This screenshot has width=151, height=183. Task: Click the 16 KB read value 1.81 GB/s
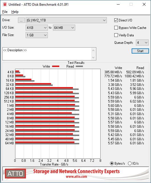(137, 80)
